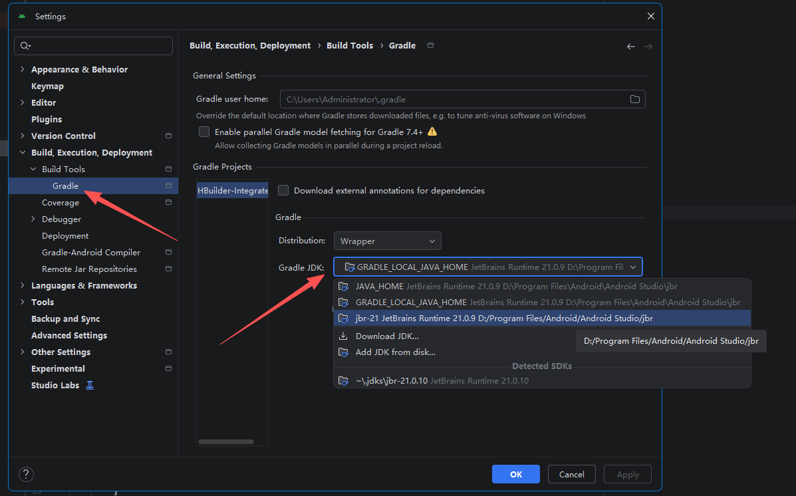Open Advanced Settings page
796x496 pixels.
(69, 336)
